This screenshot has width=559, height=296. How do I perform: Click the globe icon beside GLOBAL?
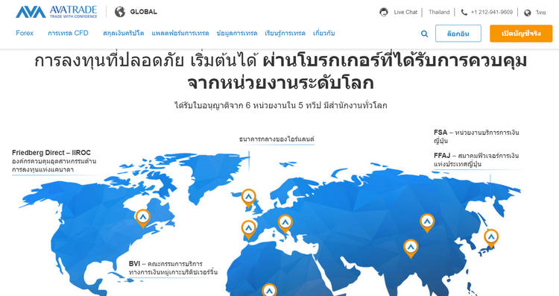click(x=120, y=12)
